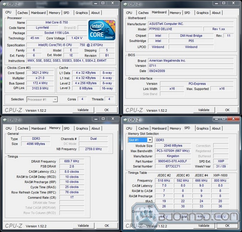Click CPU-Z app icon in SPD window titlebar
This screenshot has width=242, height=232.
[126, 120]
